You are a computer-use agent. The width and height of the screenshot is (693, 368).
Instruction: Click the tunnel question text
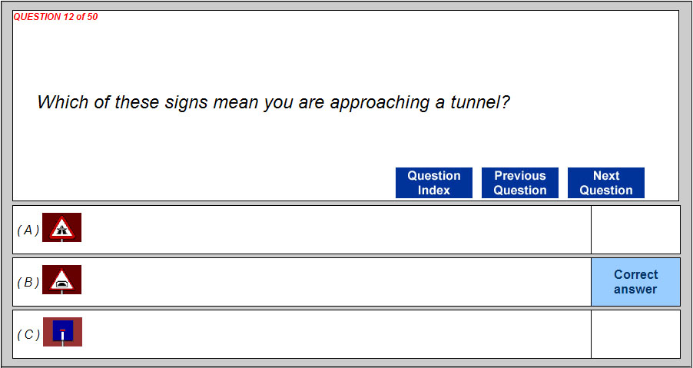pos(274,102)
